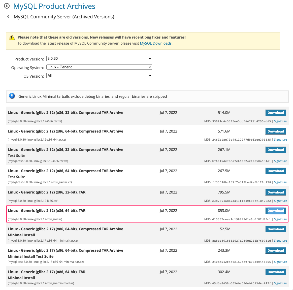Download the glibc 2.12 64-bit TAR 853.0M
Image resolution: width=293 pixels, height=290 pixels.
pyautogui.click(x=276, y=211)
